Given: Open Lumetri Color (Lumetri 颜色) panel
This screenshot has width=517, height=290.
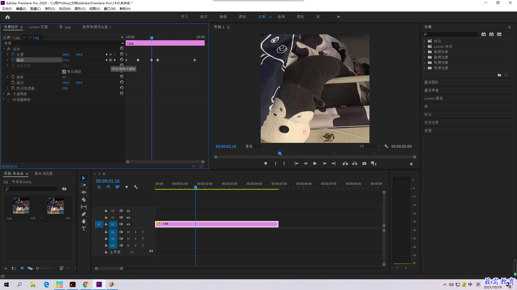Looking at the screenshot, I should [434, 98].
